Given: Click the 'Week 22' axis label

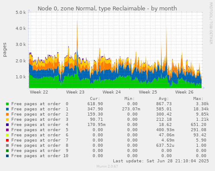Looking at the screenshot, I should tap(39, 92).
